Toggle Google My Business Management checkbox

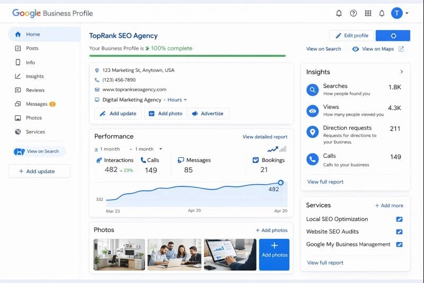(x=399, y=244)
